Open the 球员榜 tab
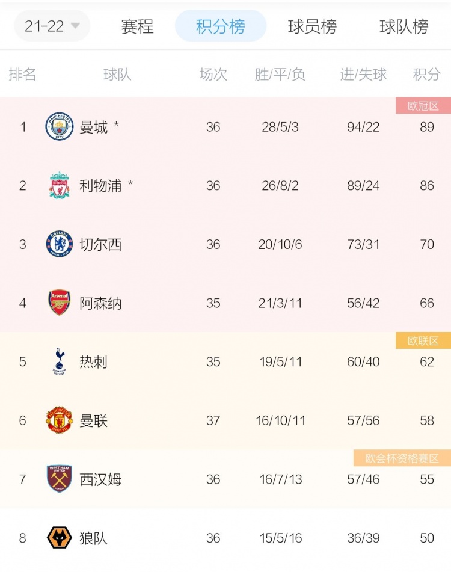 coord(313,26)
